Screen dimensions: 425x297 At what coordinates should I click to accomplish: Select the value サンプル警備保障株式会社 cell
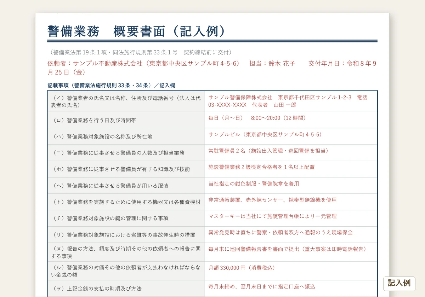[291, 101]
